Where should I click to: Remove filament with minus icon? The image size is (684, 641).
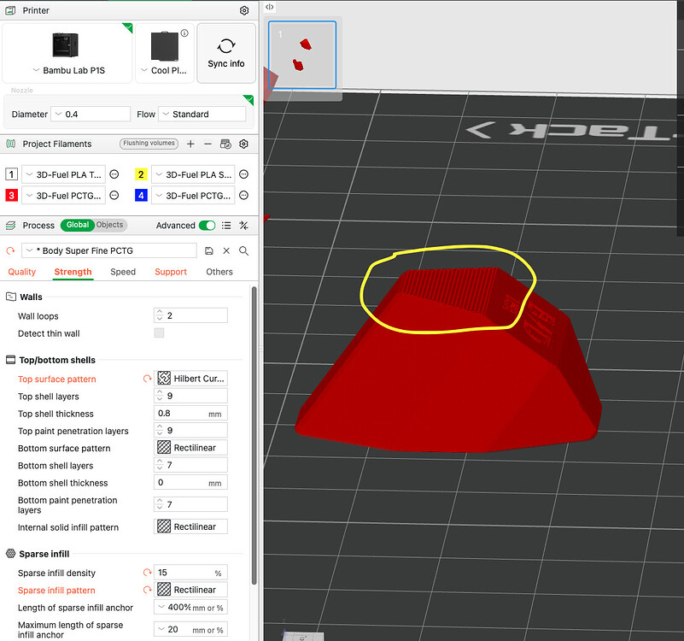point(208,144)
